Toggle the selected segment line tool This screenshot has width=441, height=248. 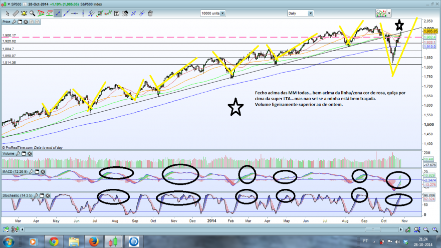[58, 13]
